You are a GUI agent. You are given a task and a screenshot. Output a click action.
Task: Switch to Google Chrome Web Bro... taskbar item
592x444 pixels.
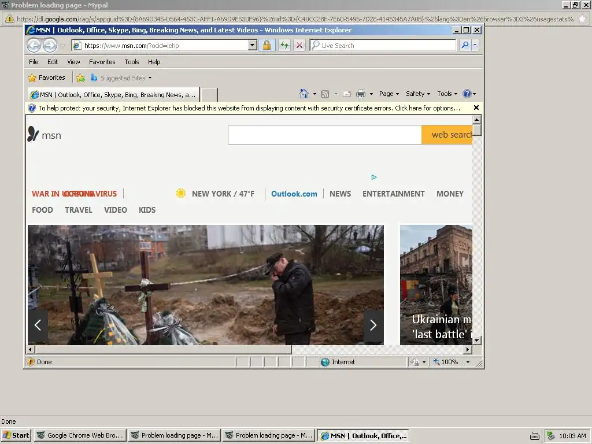(80, 435)
